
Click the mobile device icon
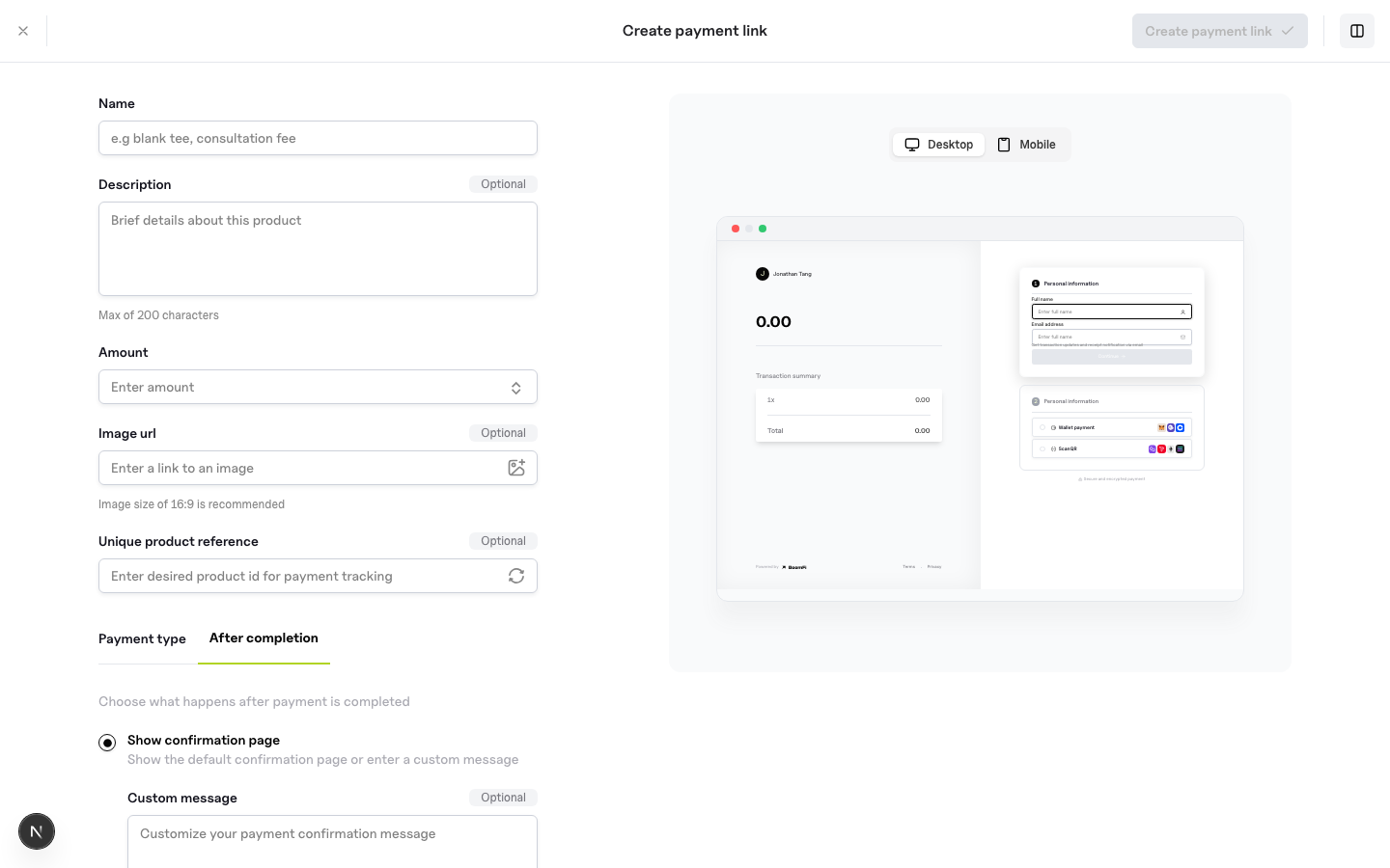point(1004,145)
